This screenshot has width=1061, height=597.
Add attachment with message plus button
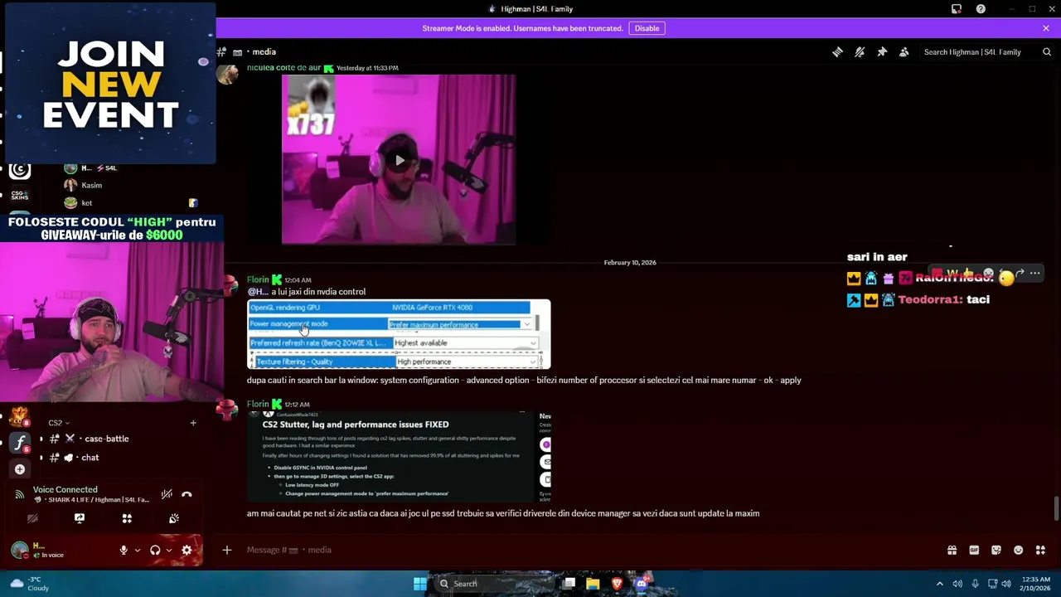click(x=226, y=550)
